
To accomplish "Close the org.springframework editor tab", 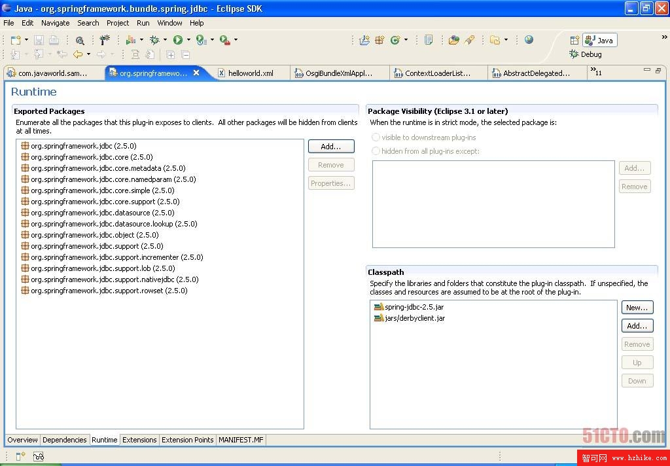I will 196,73.
